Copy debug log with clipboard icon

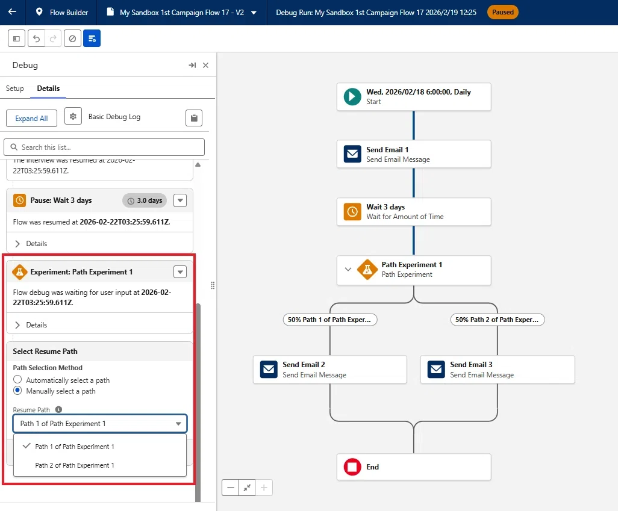[x=194, y=118]
